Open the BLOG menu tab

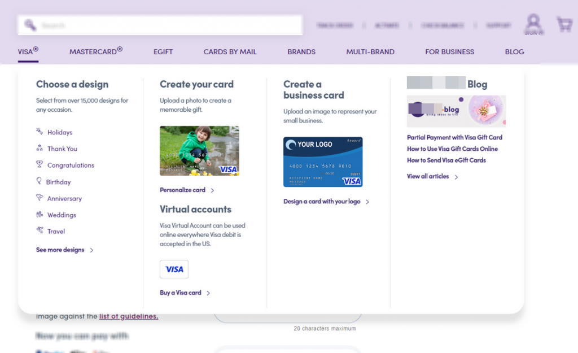pos(515,51)
